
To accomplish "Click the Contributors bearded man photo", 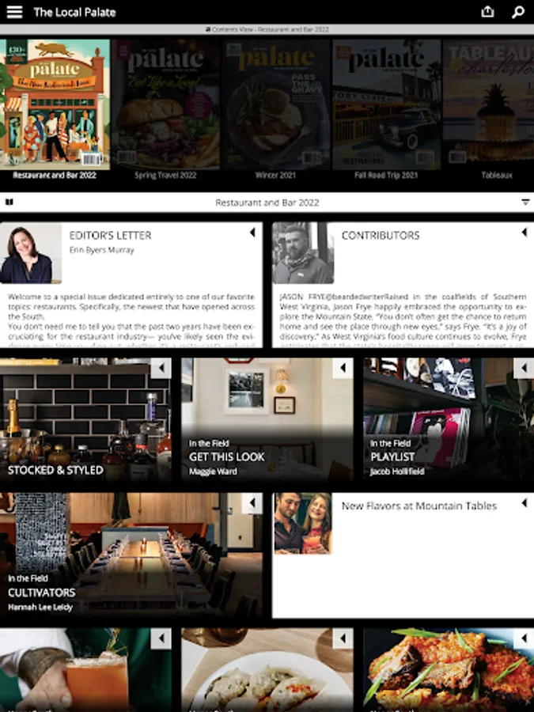I will tap(303, 253).
